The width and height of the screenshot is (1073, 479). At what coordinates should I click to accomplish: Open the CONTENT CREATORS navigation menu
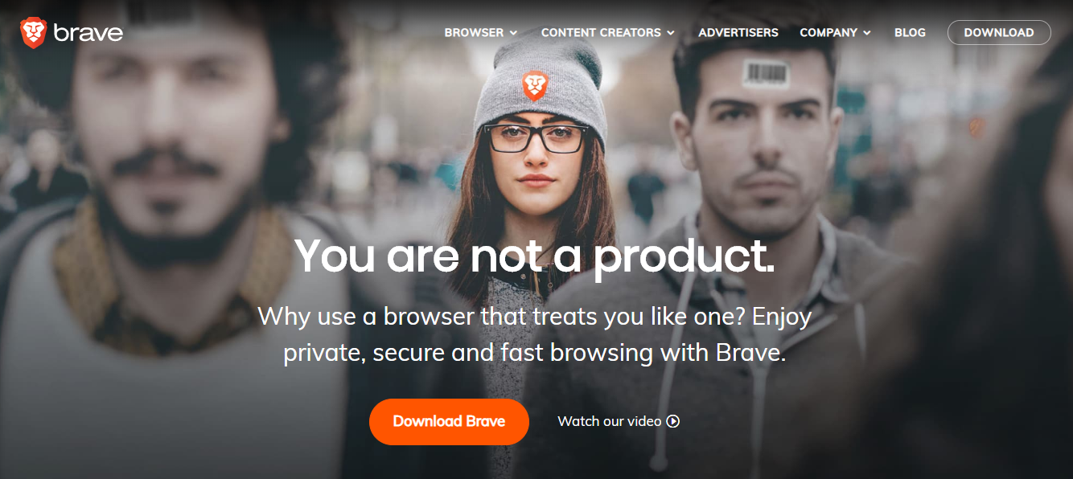pyautogui.click(x=608, y=33)
